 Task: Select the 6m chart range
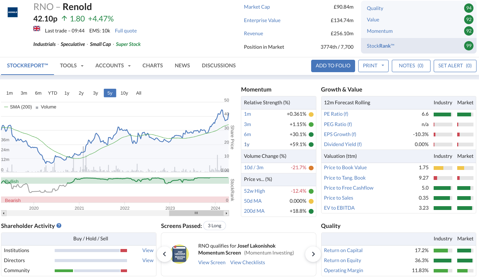tap(38, 93)
